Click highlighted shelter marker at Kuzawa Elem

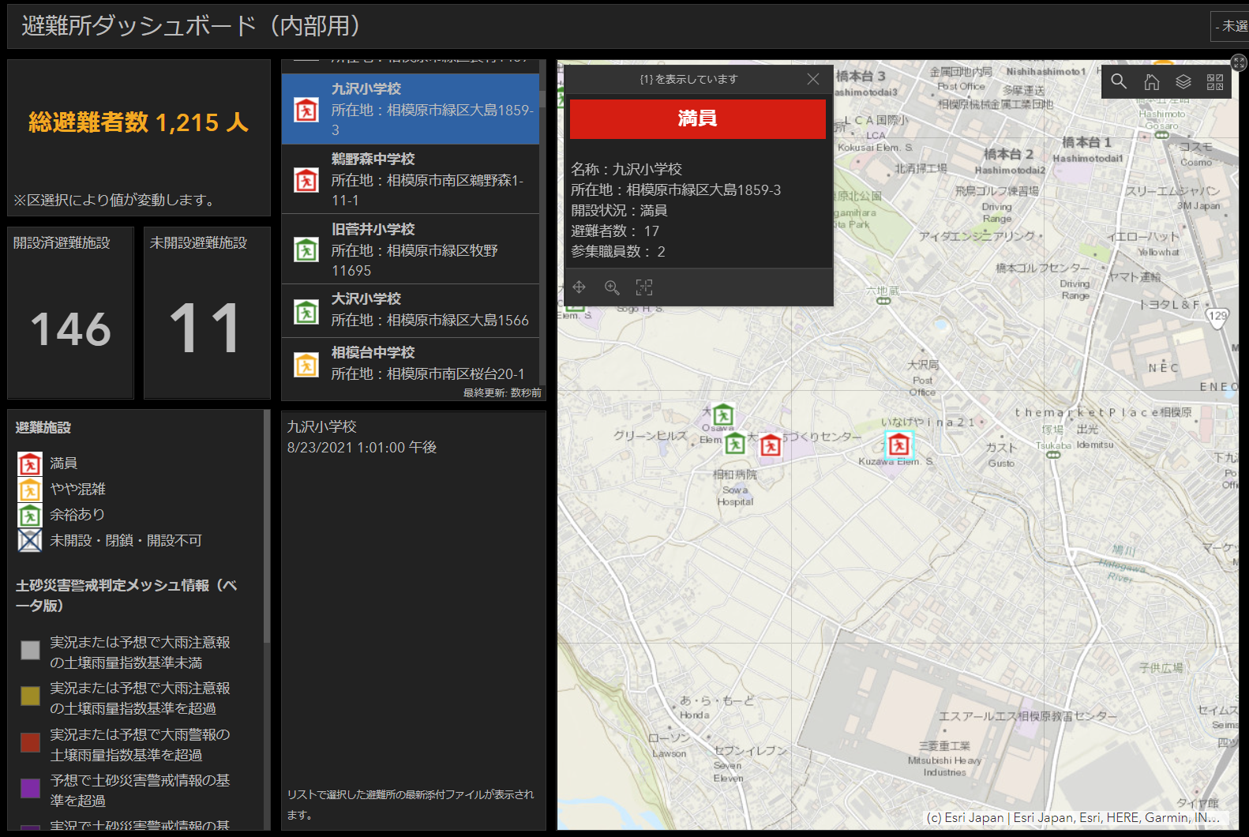pos(898,445)
